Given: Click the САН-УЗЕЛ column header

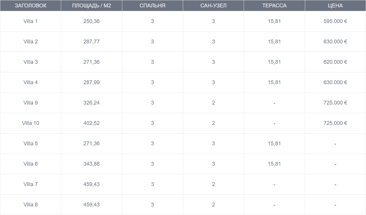Looking at the screenshot, I should 213,6.
